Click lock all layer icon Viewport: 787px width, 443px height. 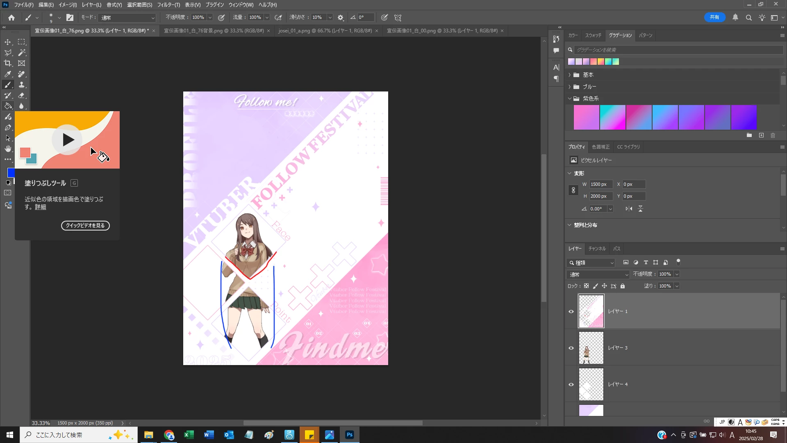point(623,286)
